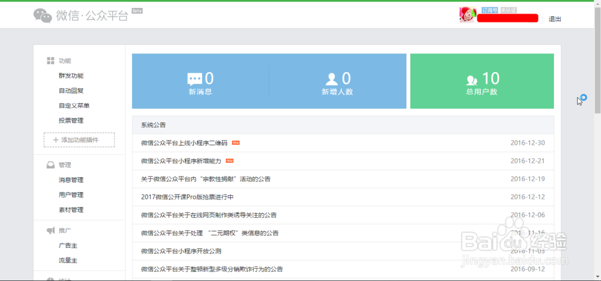
Task: Click the Beta tag near the logo
Action: pos(137,11)
